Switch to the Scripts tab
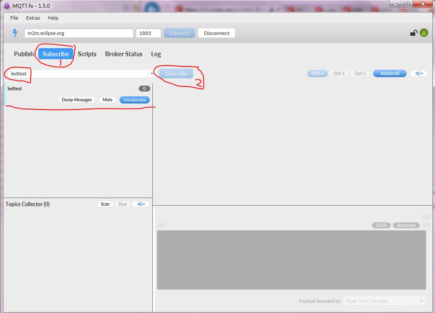This screenshot has width=435, height=313. pyautogui.click(x=87, y=54)
